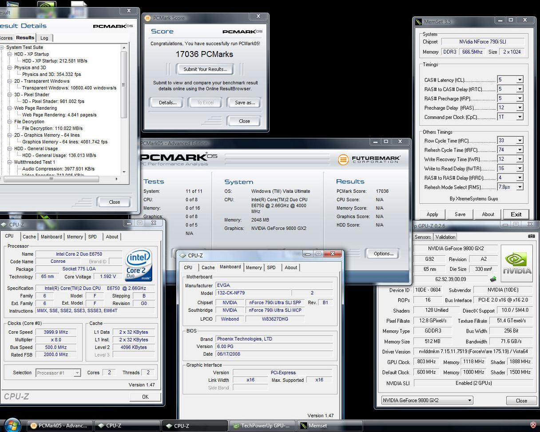Click the Exit button in MemSet
Image resolution: width=540 pixels, height=432 pixels.
coord(516,214)
